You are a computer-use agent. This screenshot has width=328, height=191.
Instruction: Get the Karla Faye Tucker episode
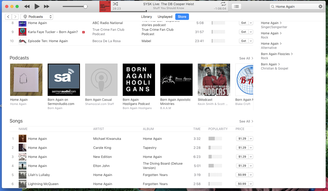(244, 32)
